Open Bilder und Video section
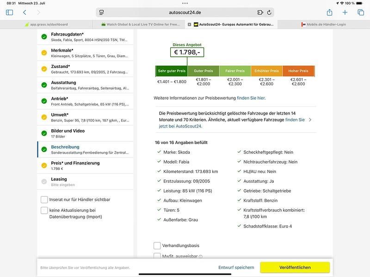This screenshot has width=370, height=277. (85, 133)
